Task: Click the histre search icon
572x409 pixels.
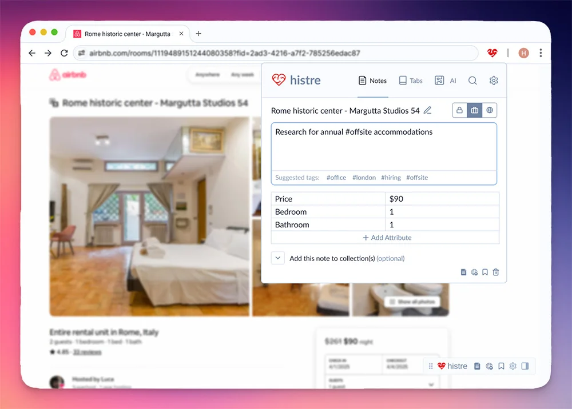Action: [472, 81]
